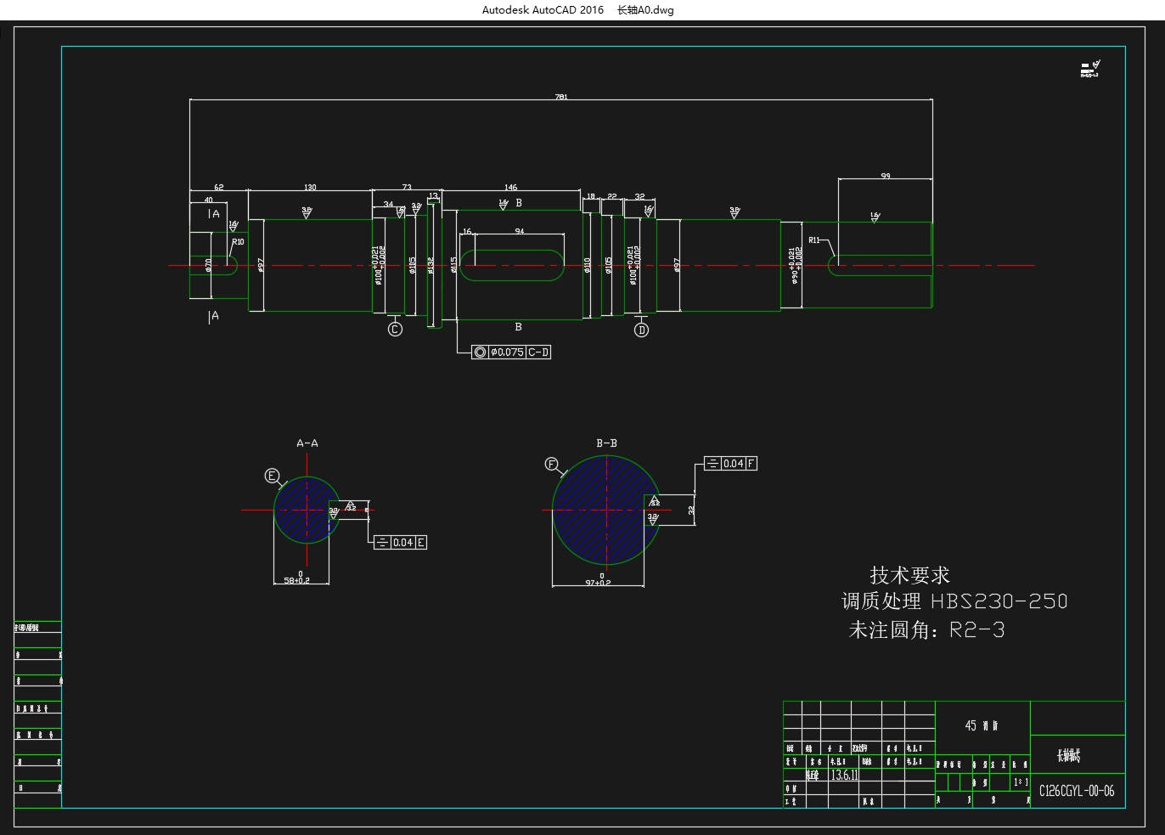1165x835 pixels.
Task: Select the keyway slot outline under 94
Action: pos(511,265)
